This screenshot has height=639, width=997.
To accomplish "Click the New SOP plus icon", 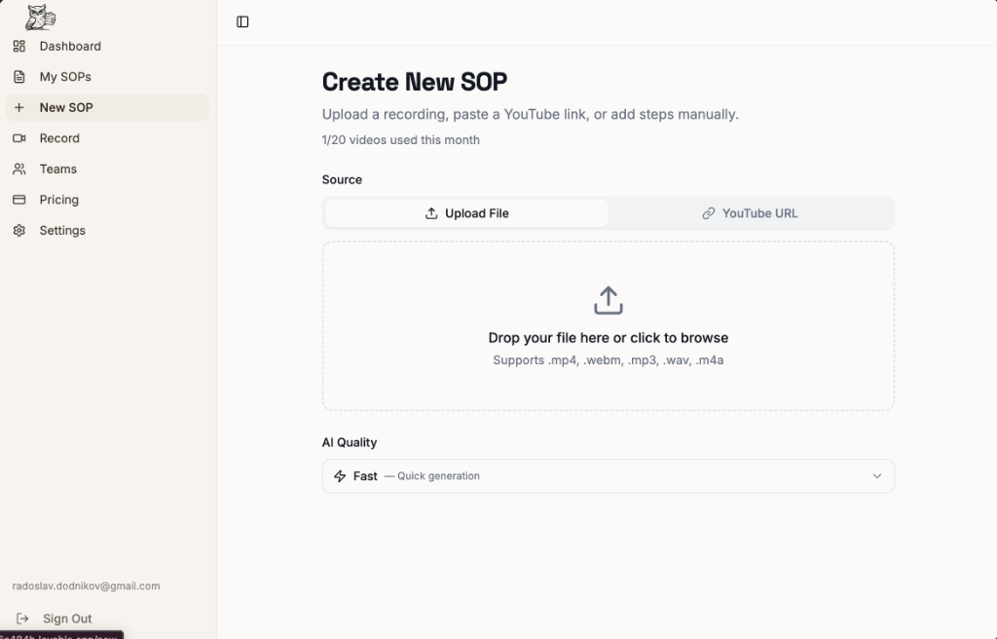I will 19,107.
